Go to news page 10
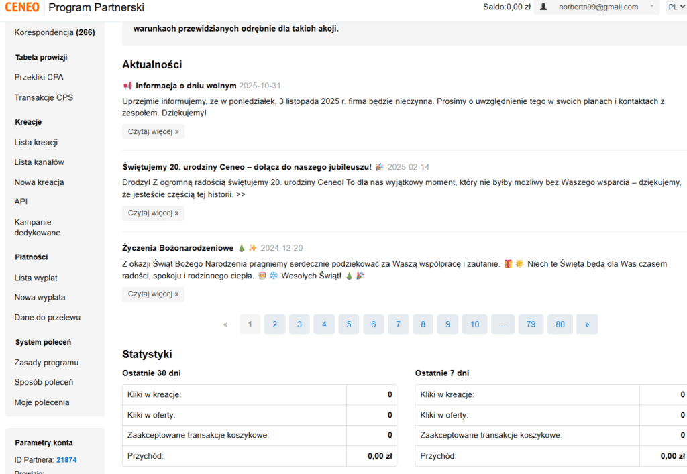The width and height of the screenshot is (687, 474). [x=475, y=324]
